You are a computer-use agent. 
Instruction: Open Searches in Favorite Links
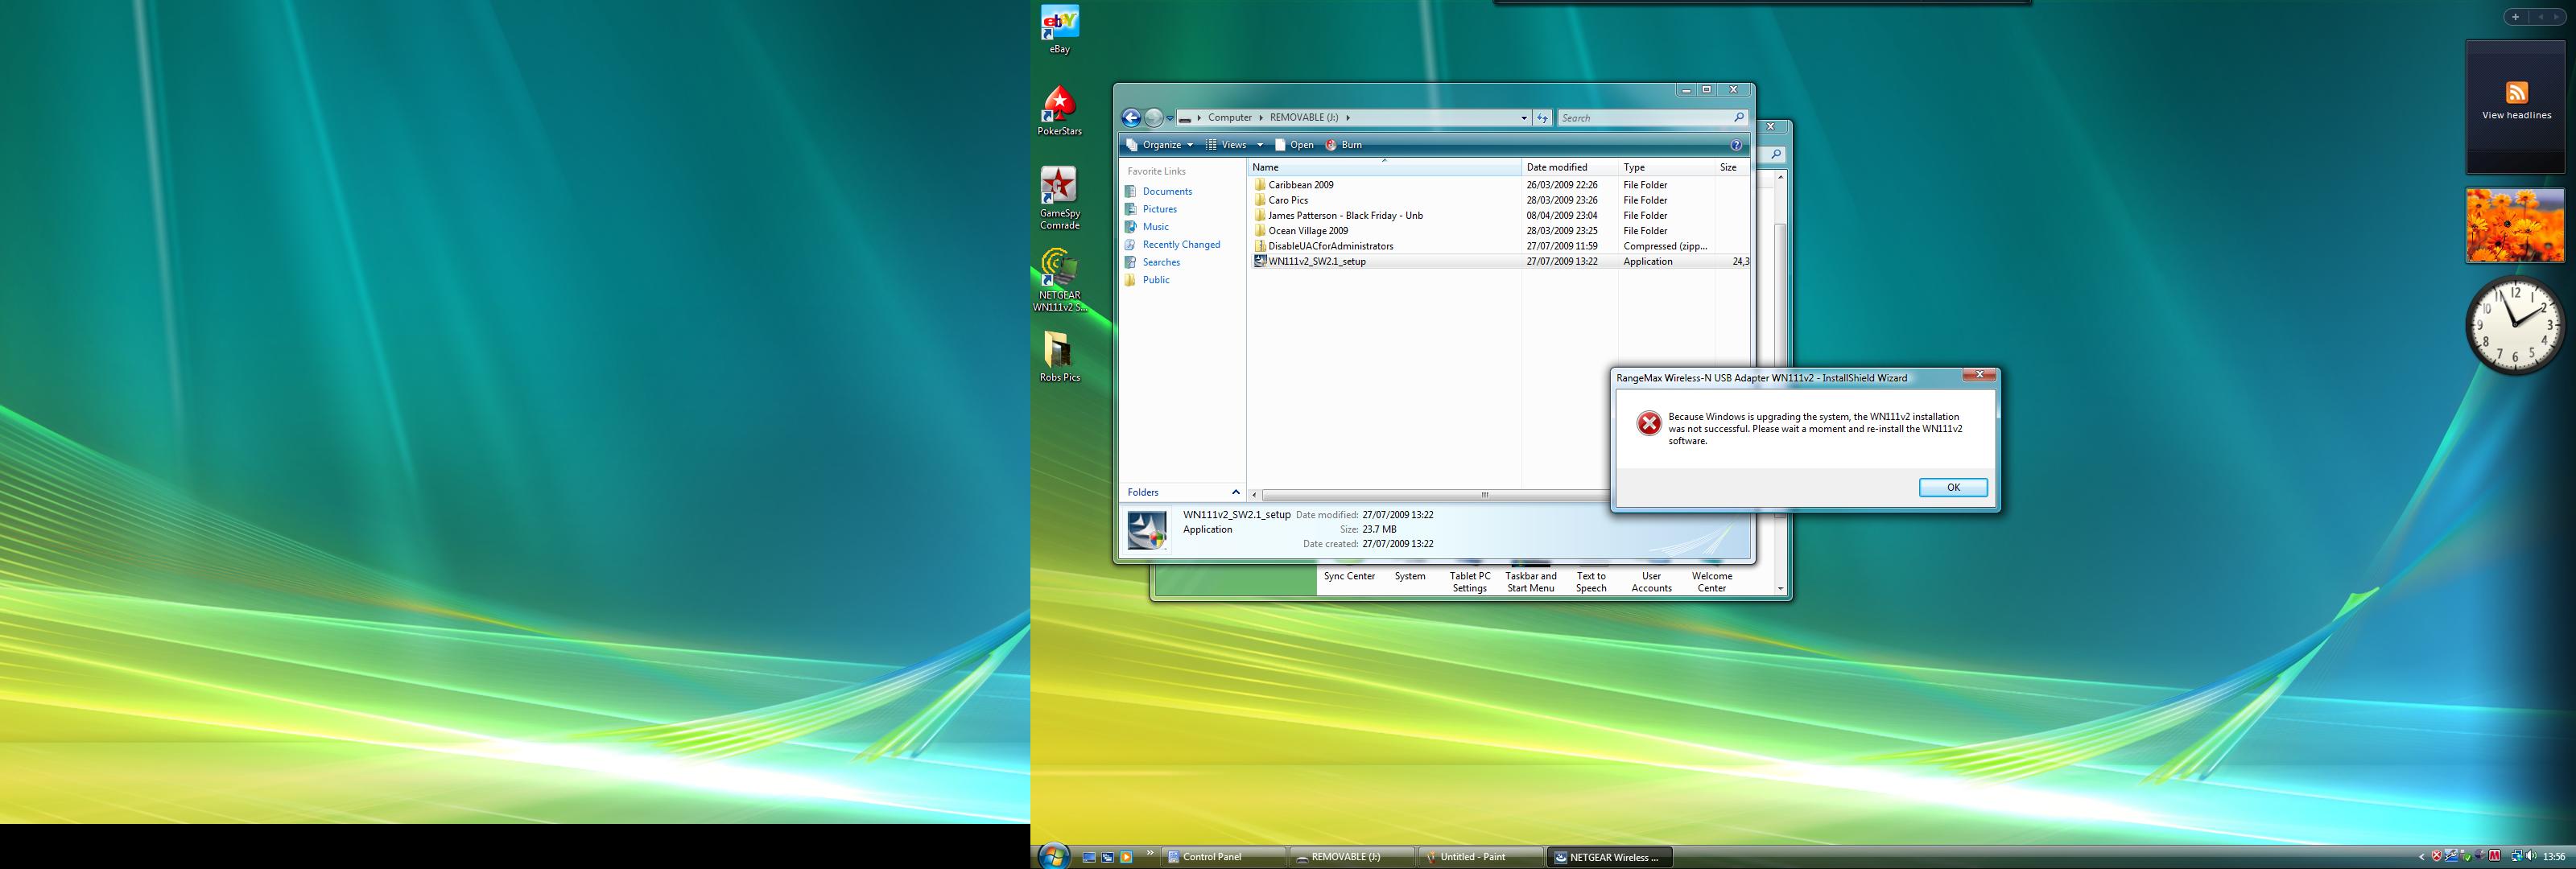(1153, 262)
